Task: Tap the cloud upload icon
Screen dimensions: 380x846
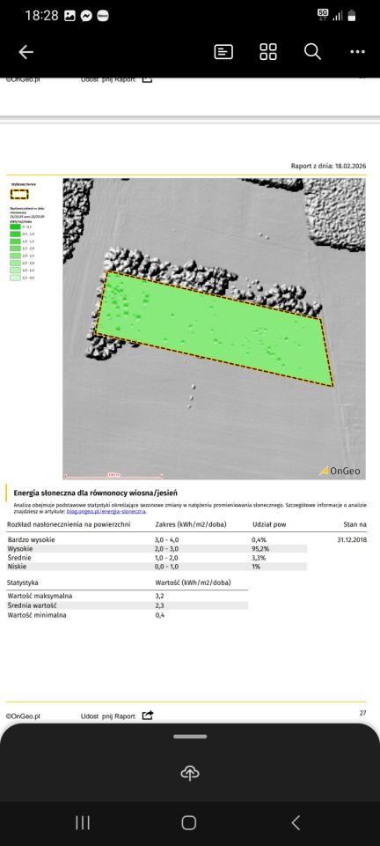Action: coord(189,774)
